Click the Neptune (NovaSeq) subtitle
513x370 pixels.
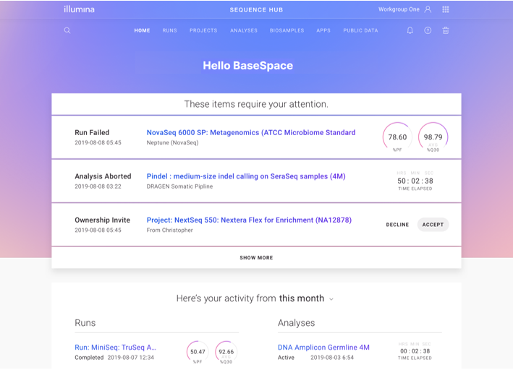pos(172,142)
